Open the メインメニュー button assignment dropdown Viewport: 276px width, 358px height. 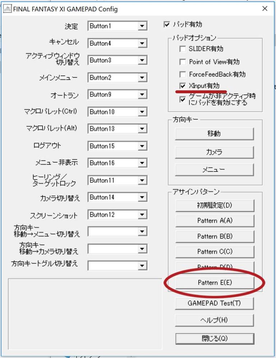click(143, 78)
